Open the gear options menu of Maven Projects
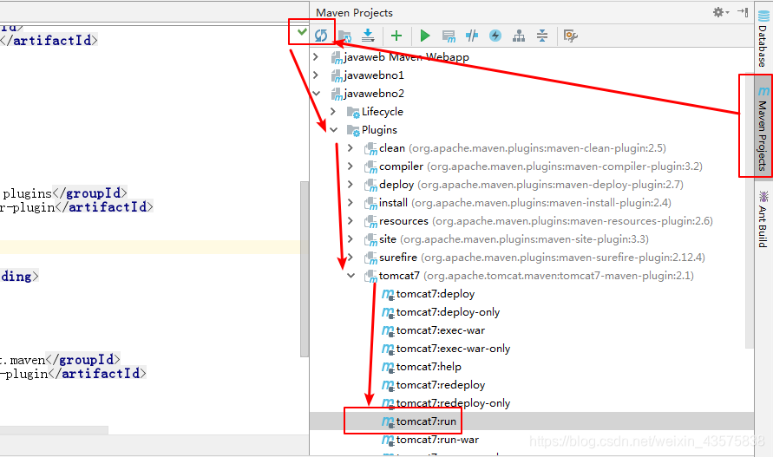773x457 pixels. 721,12
